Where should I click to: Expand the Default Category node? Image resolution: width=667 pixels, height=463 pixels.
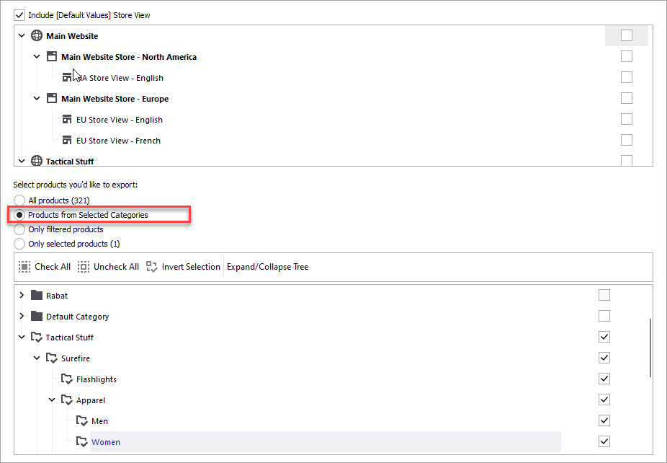22,316
